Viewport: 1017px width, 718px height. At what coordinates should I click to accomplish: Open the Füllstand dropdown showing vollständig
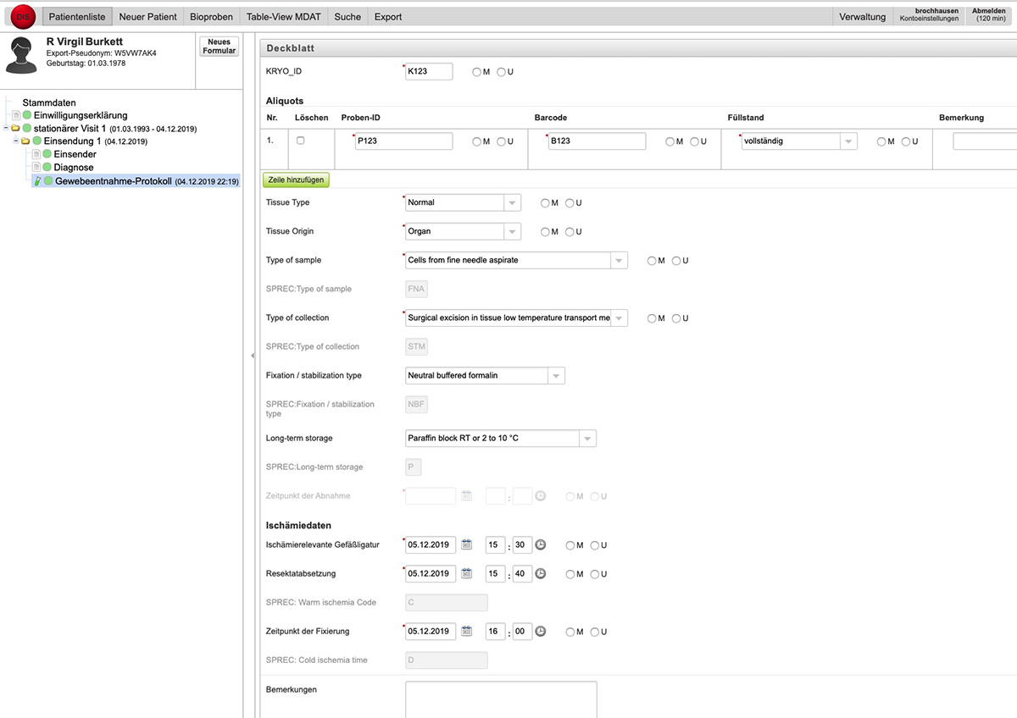click(848, 142)
